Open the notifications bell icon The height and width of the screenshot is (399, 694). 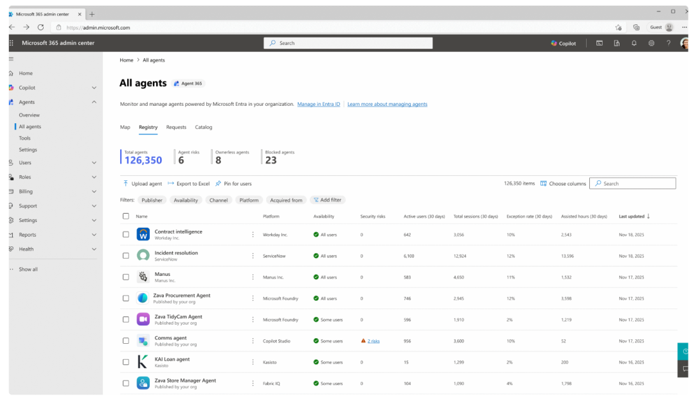pos(634,44)
